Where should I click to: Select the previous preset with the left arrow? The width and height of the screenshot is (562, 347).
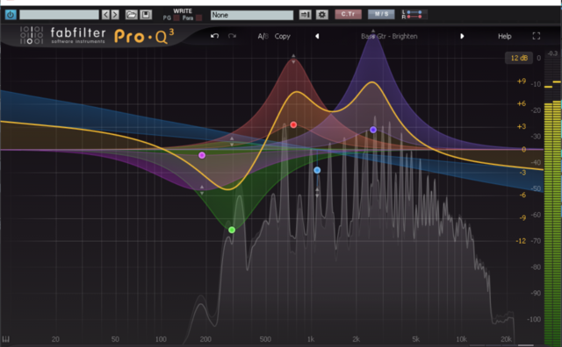click(x=317, y=36)
